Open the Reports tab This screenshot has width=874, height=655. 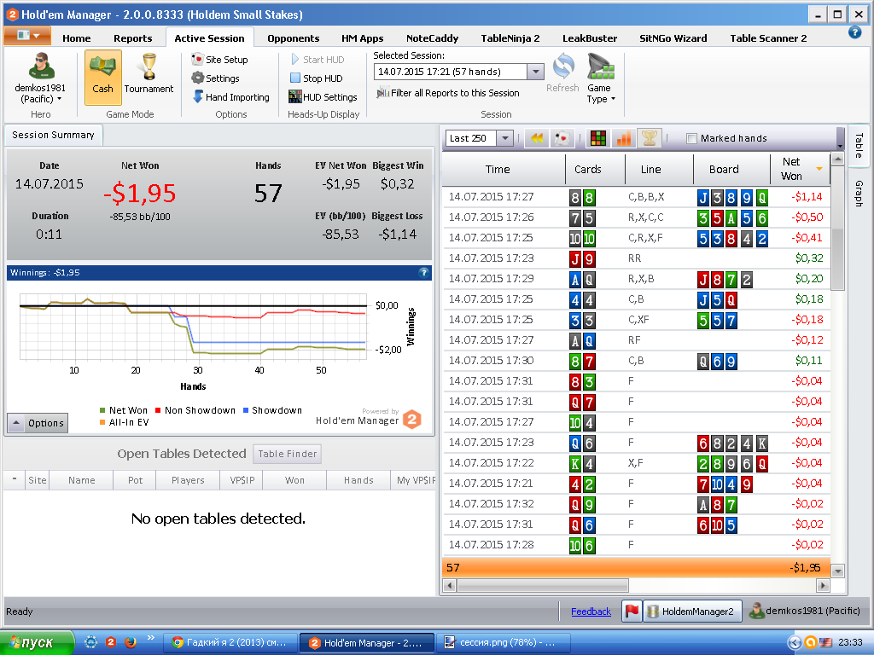coord(132,38)
